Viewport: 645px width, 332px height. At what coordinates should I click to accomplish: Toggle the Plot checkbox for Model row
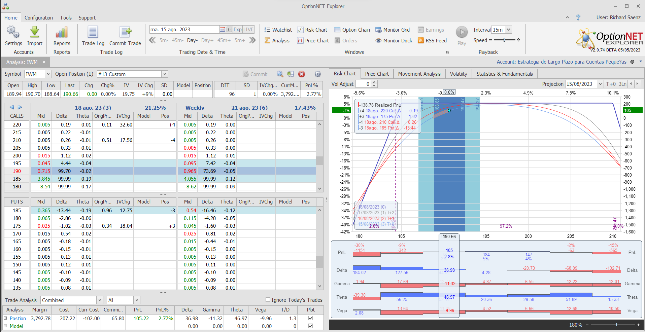pos(310,326)
